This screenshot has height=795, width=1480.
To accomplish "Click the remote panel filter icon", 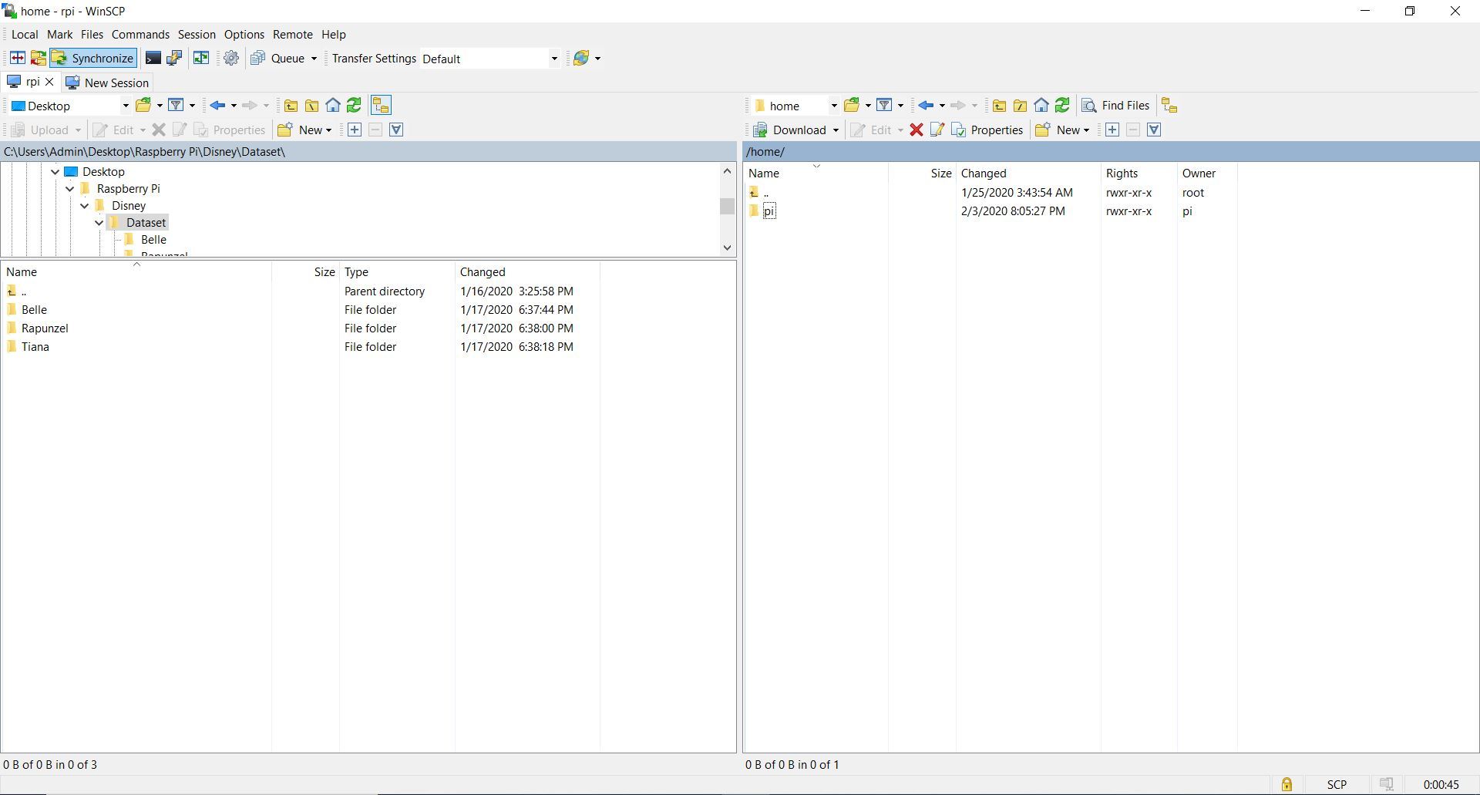I will click(885, 106).
